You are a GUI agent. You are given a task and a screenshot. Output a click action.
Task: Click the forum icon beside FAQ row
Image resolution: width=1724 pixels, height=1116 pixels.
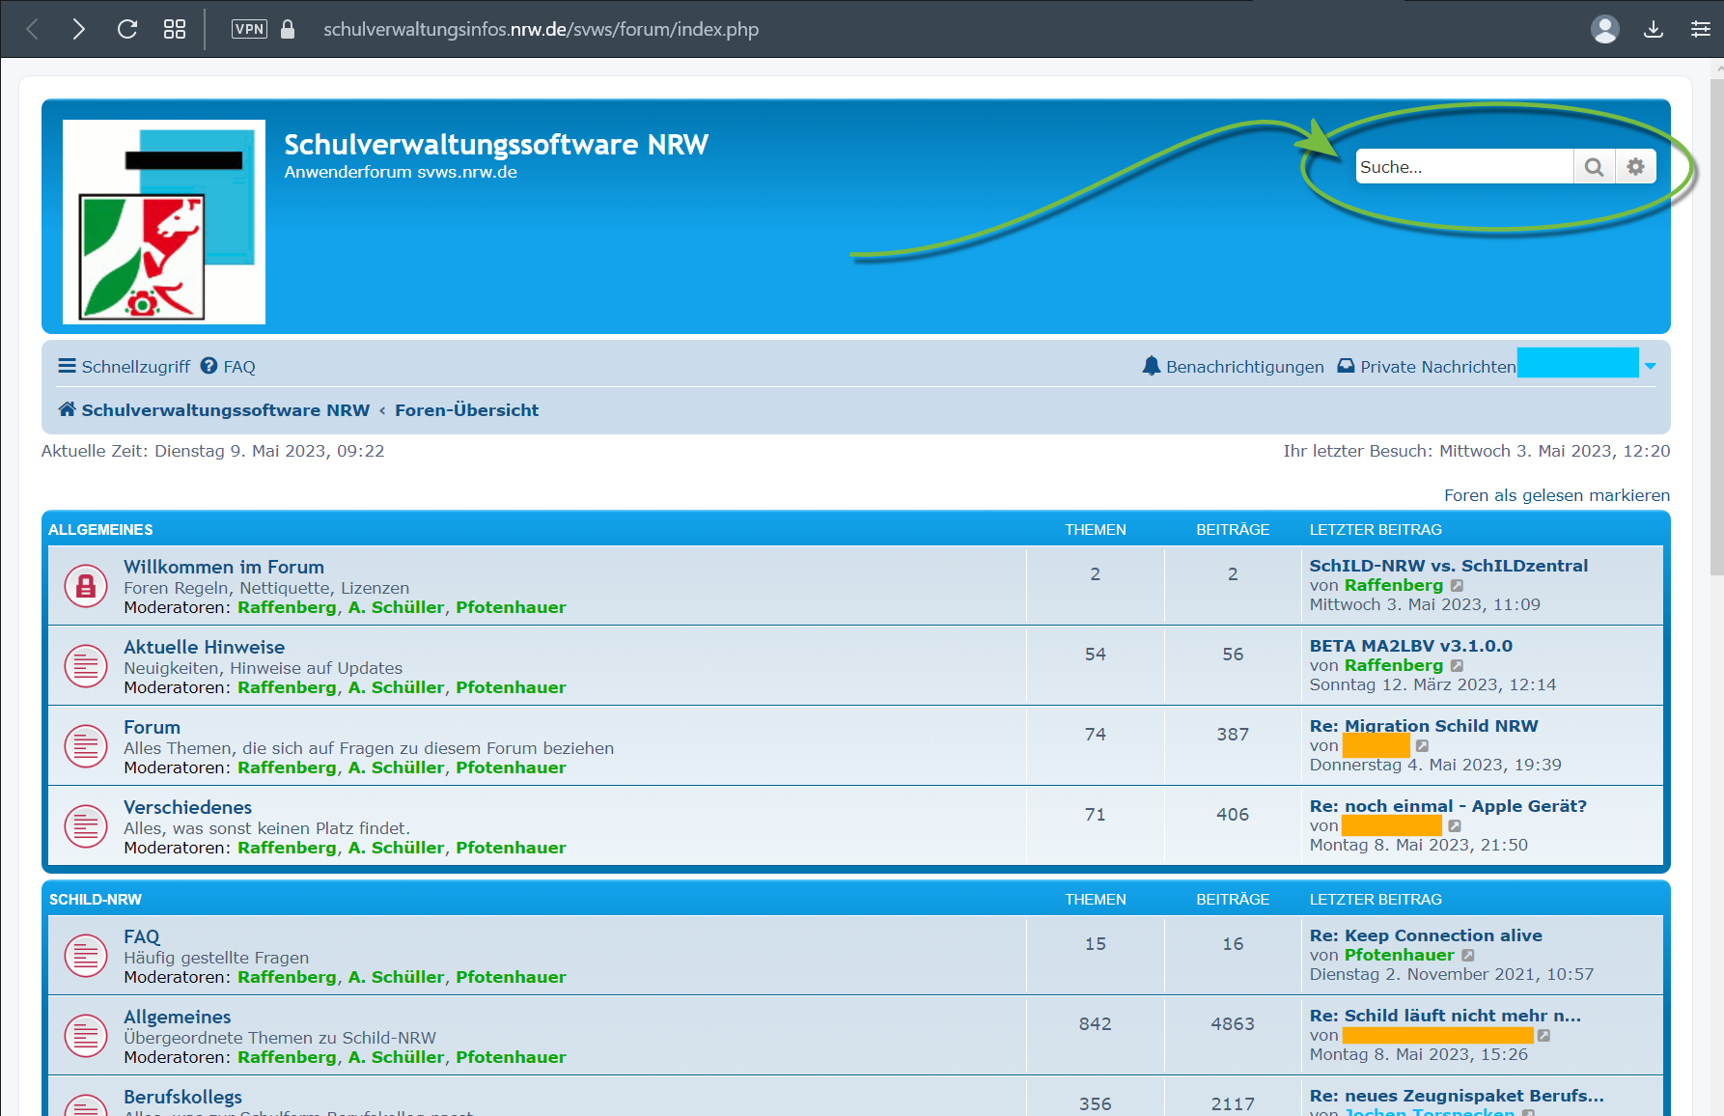pos(86,956)
